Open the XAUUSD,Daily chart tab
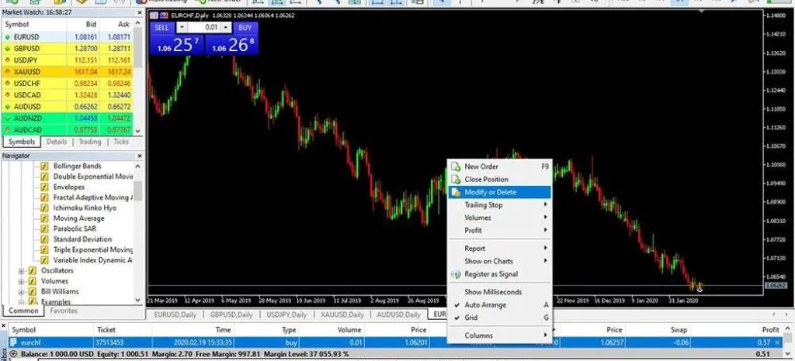Image resolution: width=795 pixels, height=361 pixels. [342, 315]
